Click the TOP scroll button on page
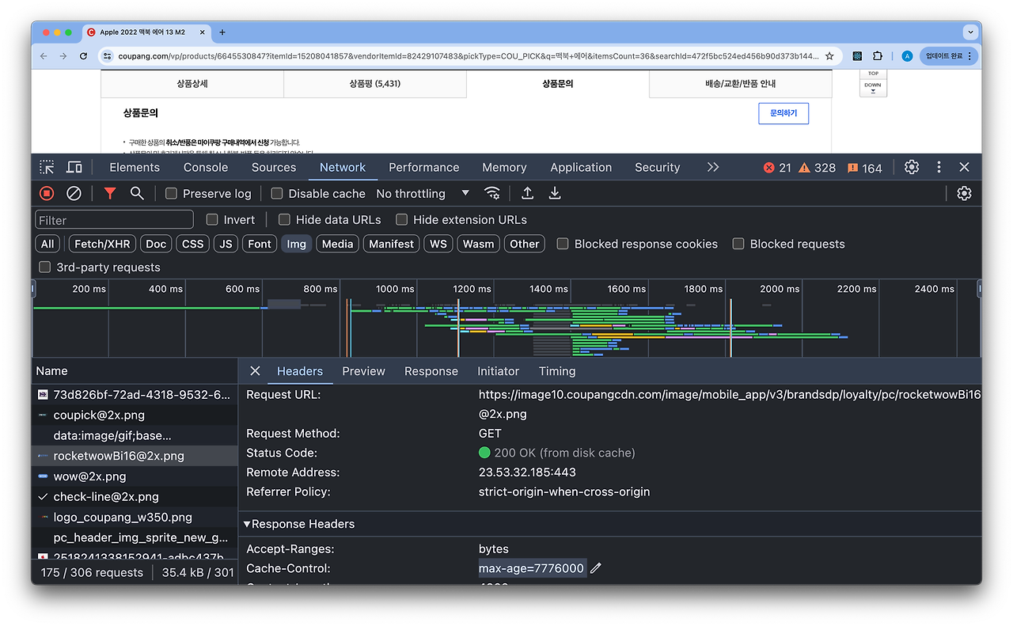 pos(873,73)
